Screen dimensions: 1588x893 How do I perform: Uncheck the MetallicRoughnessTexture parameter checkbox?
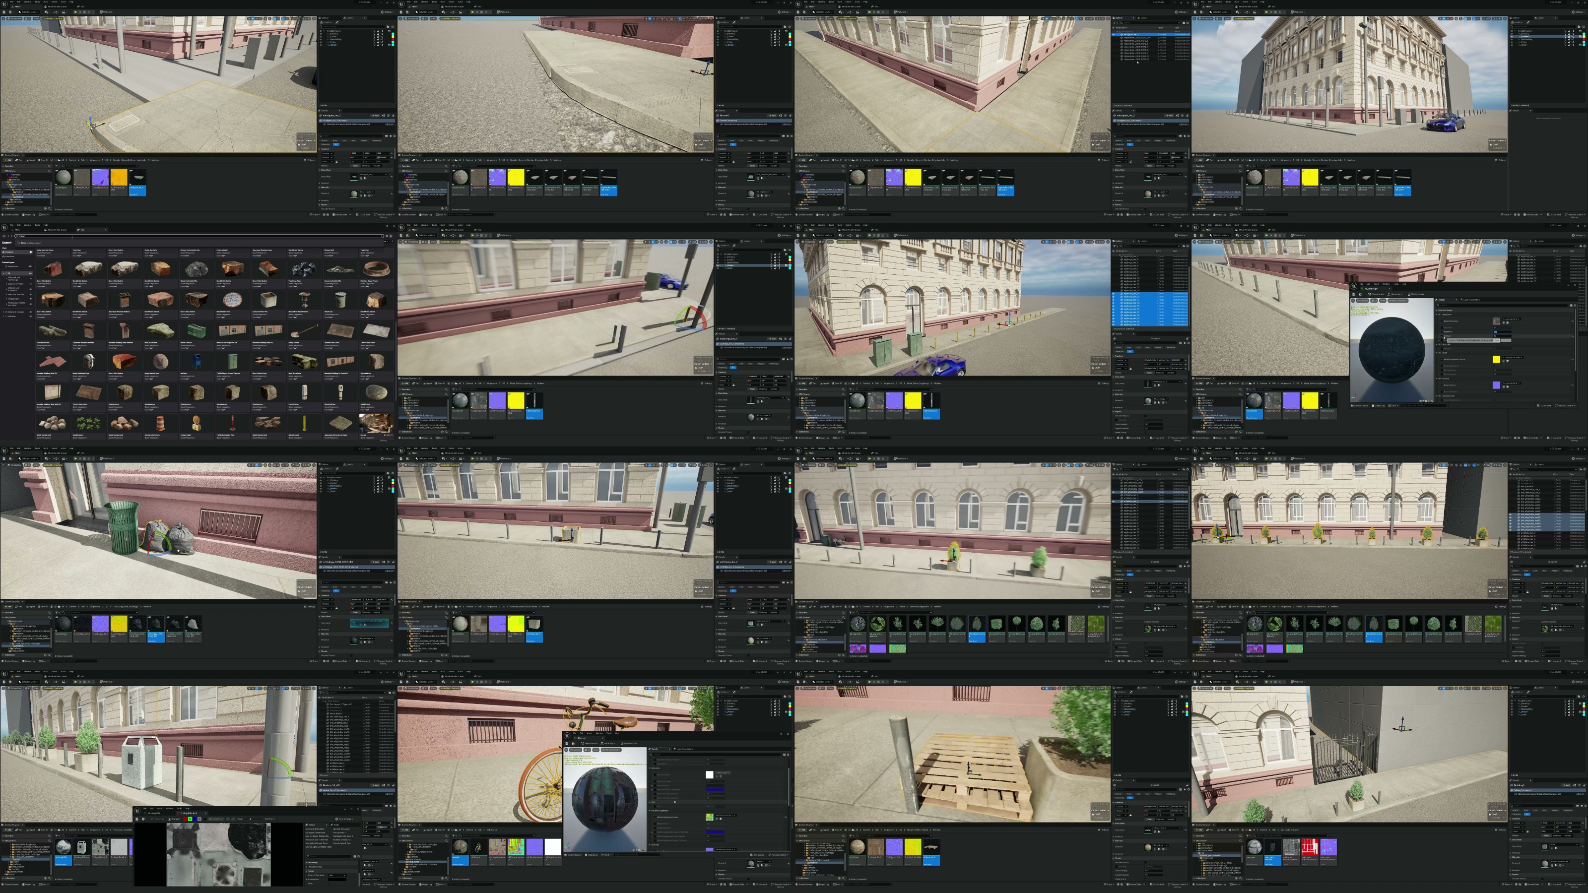[1443, 360]
